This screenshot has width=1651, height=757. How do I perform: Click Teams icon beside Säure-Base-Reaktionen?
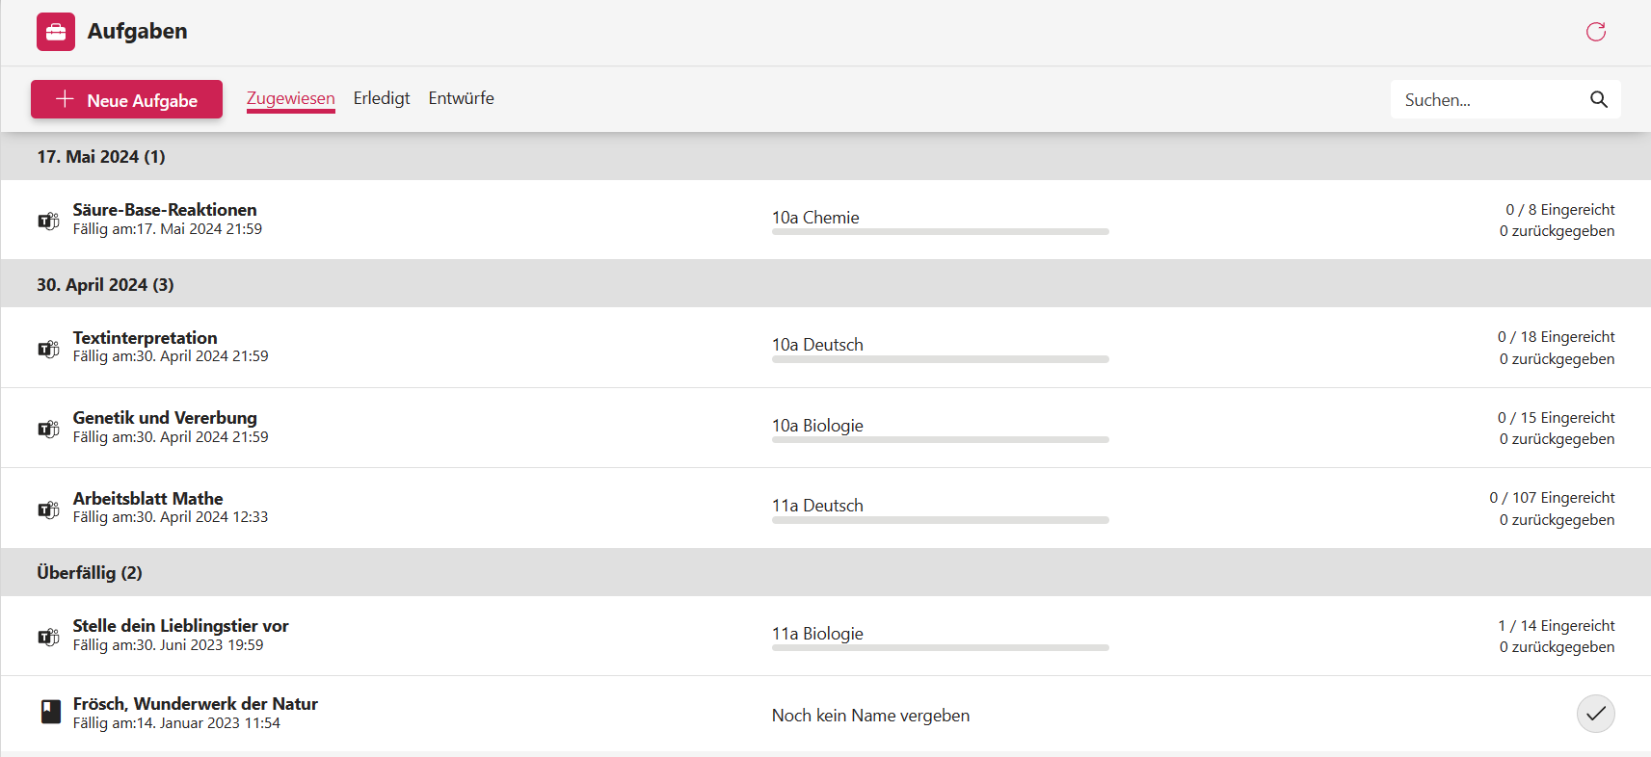48,221
